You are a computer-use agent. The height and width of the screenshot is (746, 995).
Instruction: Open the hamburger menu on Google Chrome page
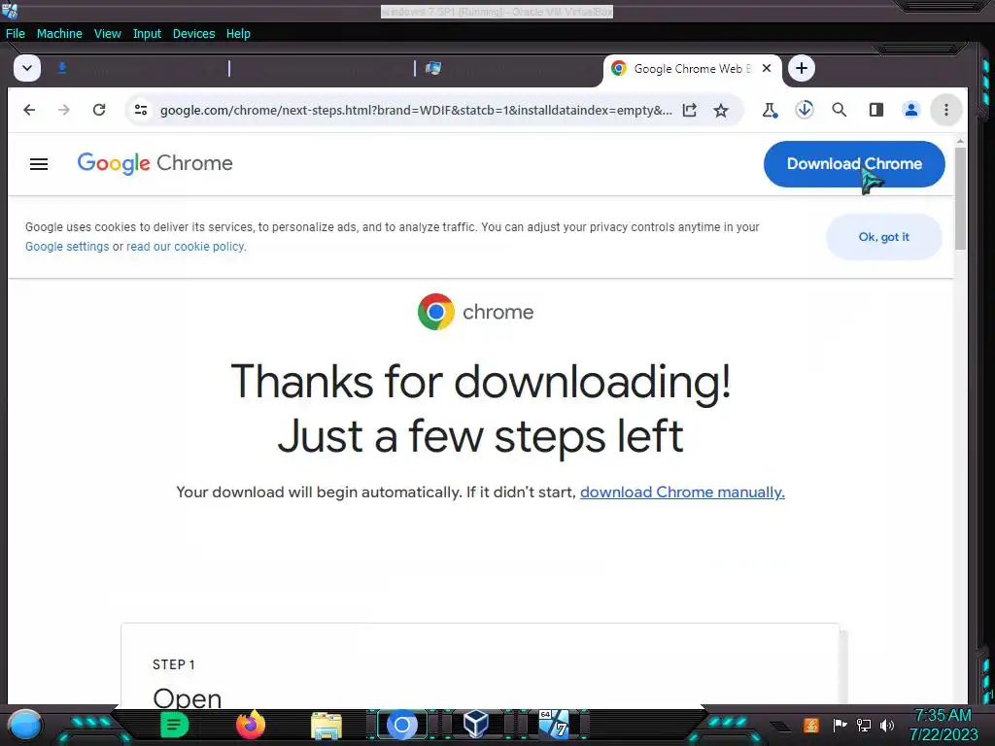point(39,164)
